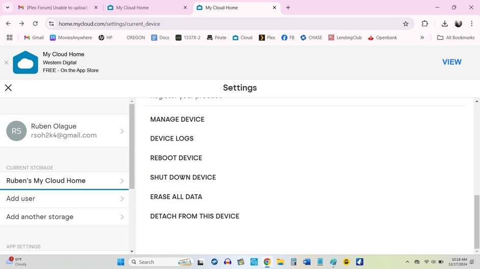Open Chrome three-dot menu
The width and height of the screenshot is (480, 269).
tap(472, 23)
